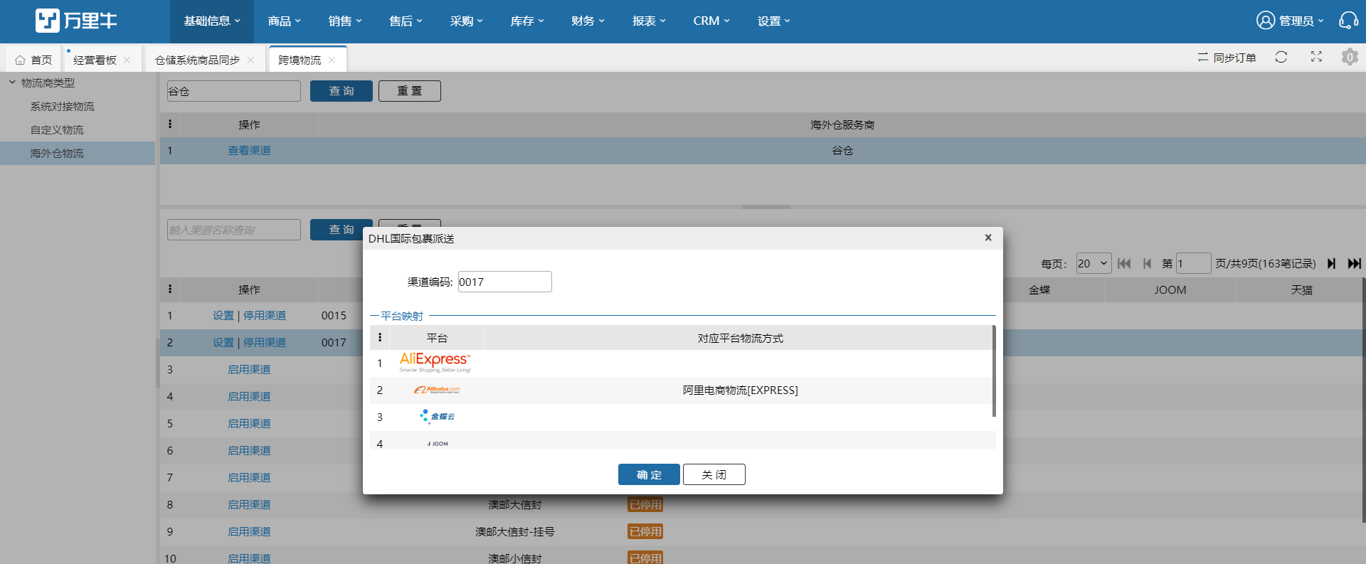Open the 商品 menu
The image size is (1366, 564).
(x=284, y=21)
